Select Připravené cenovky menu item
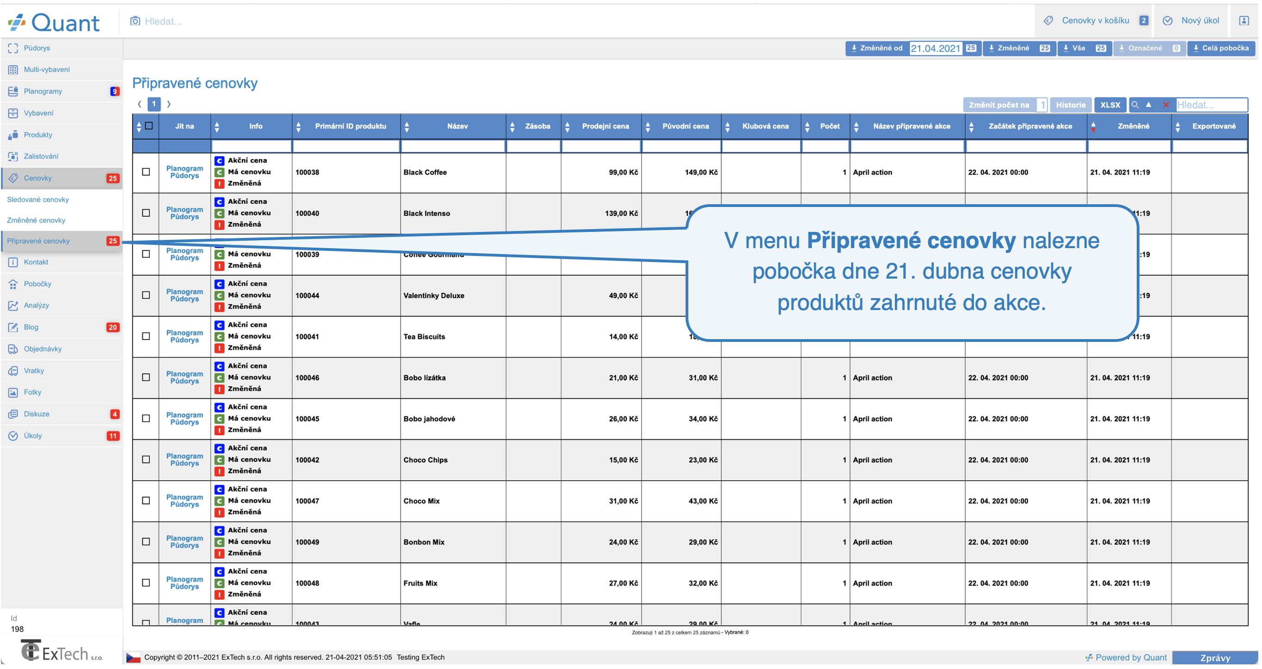Image resolution: width=1262 pixels, height=669 pixels. (x=62, y=241)
